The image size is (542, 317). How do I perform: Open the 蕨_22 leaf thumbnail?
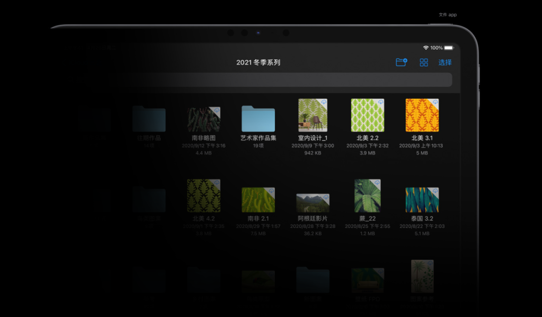click(367, 196)
